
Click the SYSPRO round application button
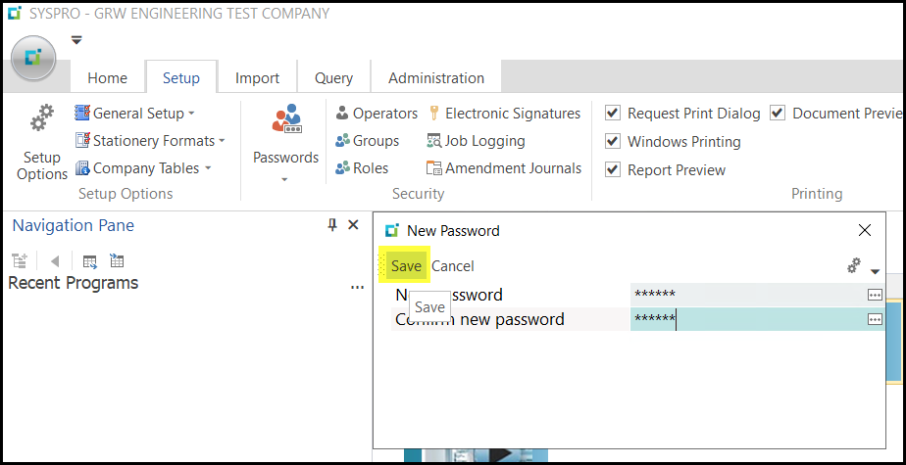(x=33, y=58)
